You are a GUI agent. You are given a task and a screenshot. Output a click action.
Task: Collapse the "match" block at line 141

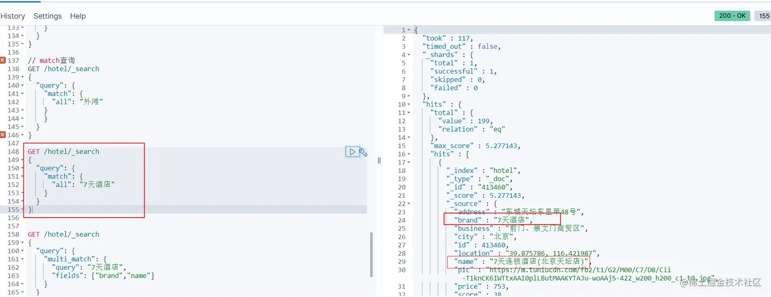click(22, 94)
